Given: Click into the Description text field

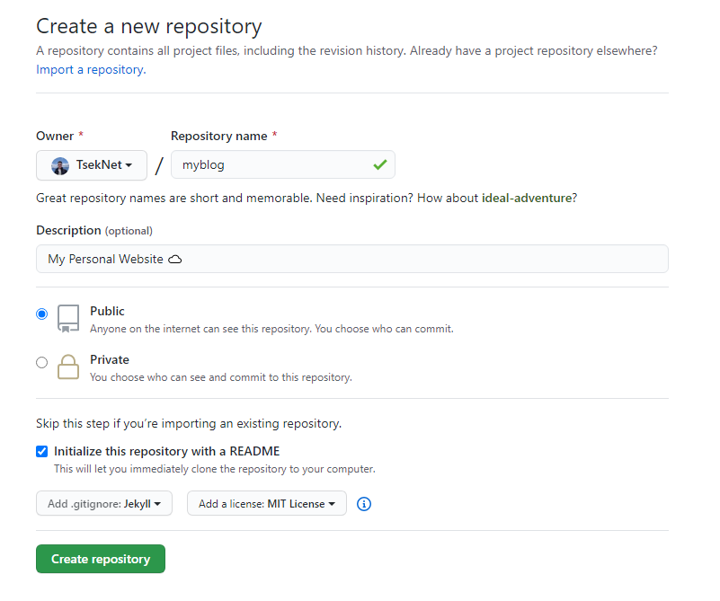Looking at the screenshot, I should click(x=404, y=259).
